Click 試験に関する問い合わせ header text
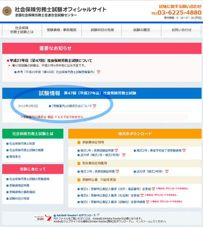Image resolution: width=203 pixels, height=227 pixels. pos(180,6)
